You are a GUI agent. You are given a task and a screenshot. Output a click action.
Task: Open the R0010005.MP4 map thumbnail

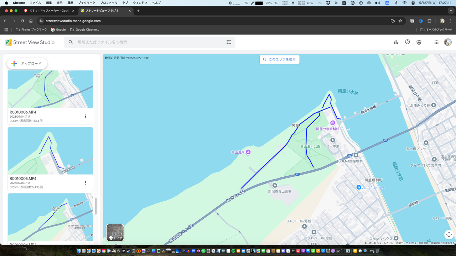click(x=50, y=151)
